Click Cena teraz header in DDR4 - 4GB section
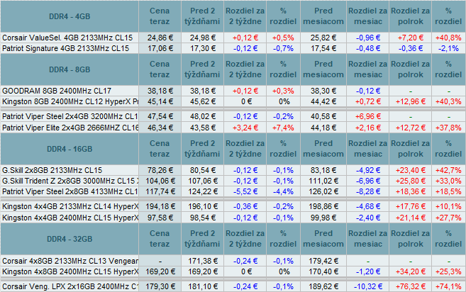This screenshot has width=466, height=292. point(160,16)
